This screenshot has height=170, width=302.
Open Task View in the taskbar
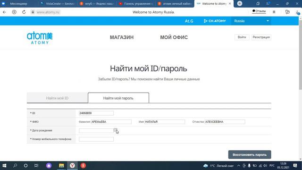(x=36, y=166)
